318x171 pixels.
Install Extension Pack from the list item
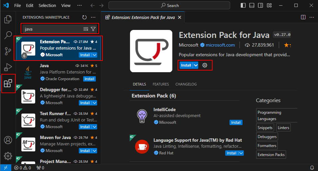[x=85, y=55]
